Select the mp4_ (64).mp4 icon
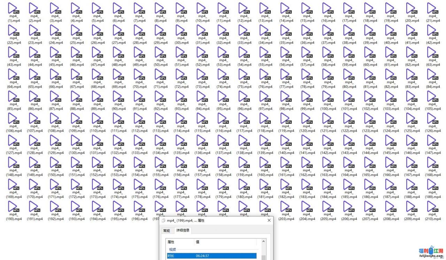 pos(14,75)
